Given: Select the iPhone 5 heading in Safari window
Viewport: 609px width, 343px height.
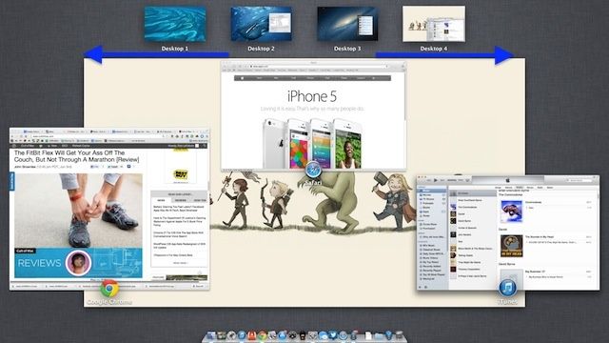Looking at the screenshot, I should (x=312, y=96).
